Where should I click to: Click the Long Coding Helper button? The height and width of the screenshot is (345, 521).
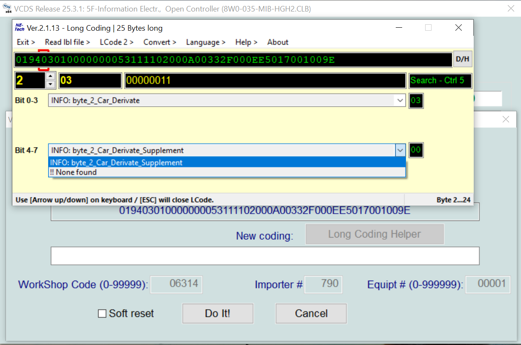point(374,234)
